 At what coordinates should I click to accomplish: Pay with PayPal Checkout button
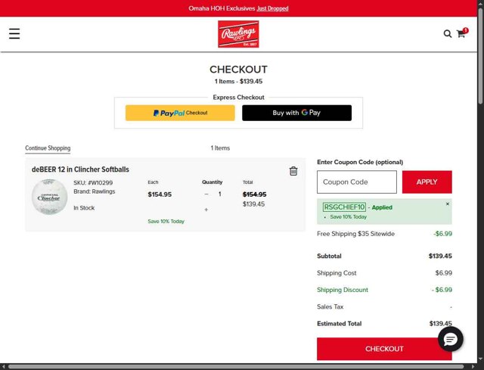[180, 113]
